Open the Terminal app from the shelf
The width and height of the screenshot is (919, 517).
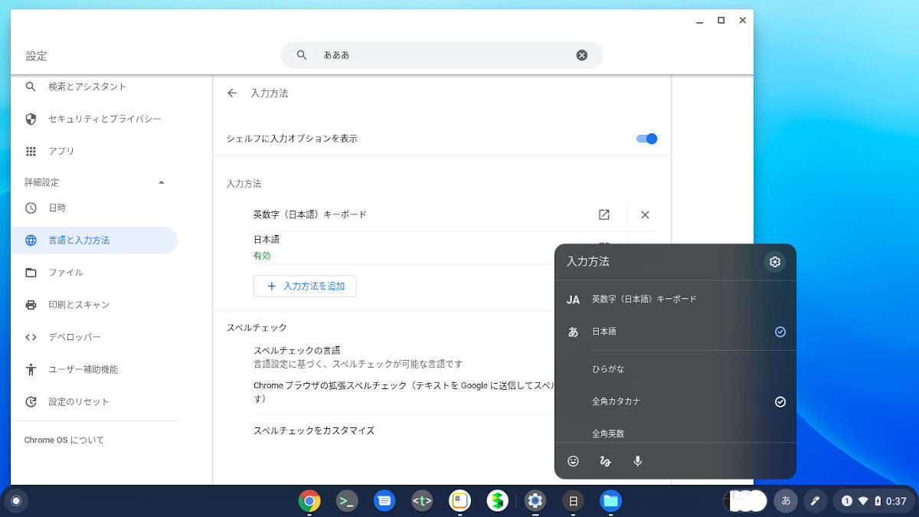346,500
